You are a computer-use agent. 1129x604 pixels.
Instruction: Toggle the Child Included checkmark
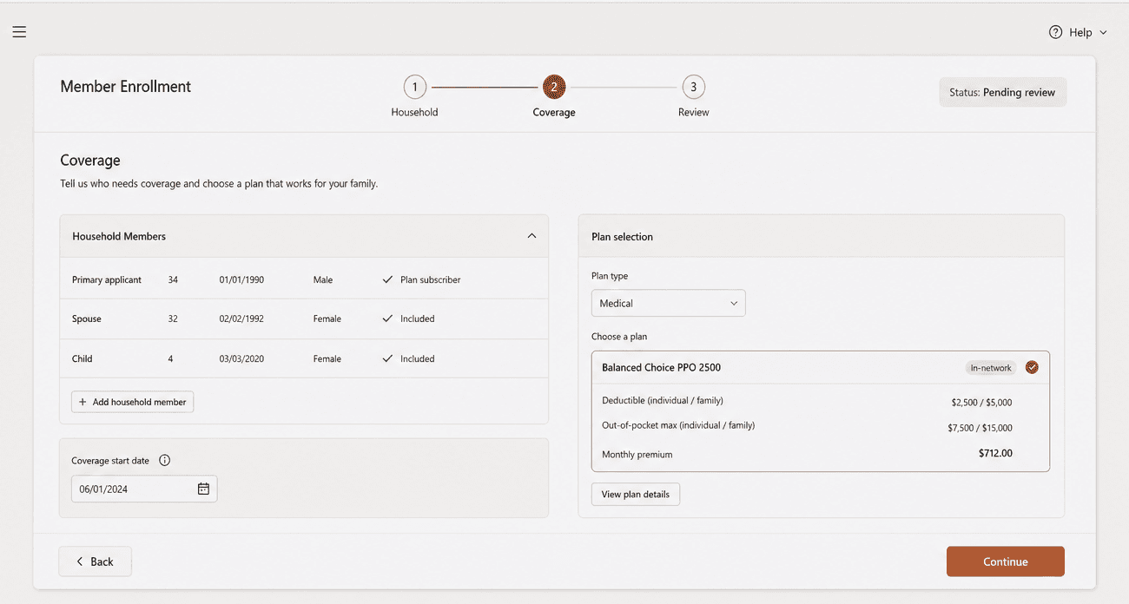[x=387, y=358]
